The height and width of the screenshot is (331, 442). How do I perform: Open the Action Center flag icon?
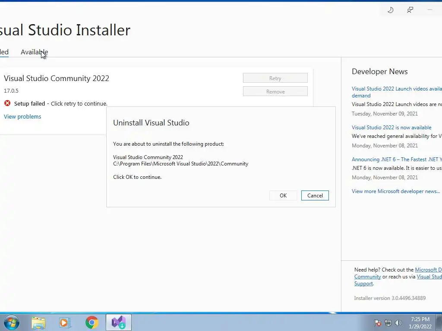coord(378,323)
